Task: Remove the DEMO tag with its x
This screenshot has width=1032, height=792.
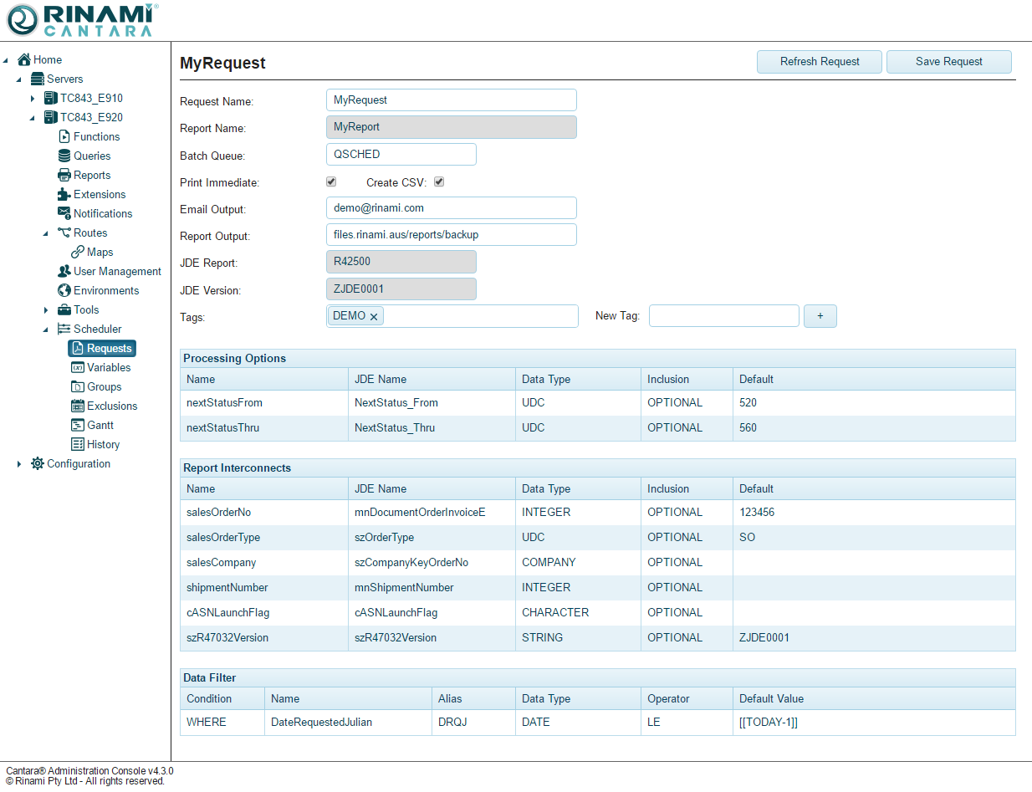Action: tap(374, 317)
